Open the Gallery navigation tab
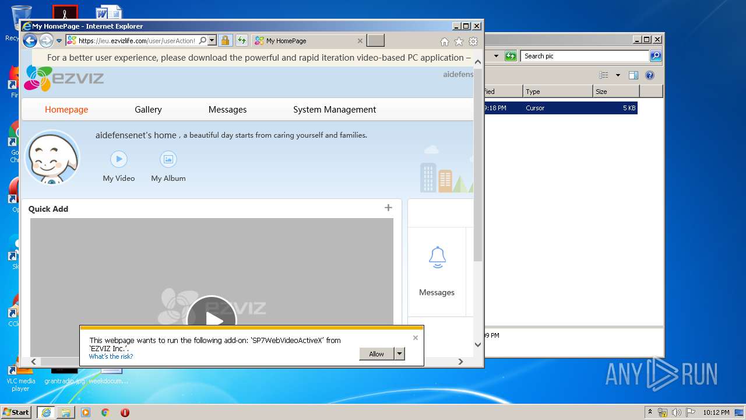 (148, 110)
